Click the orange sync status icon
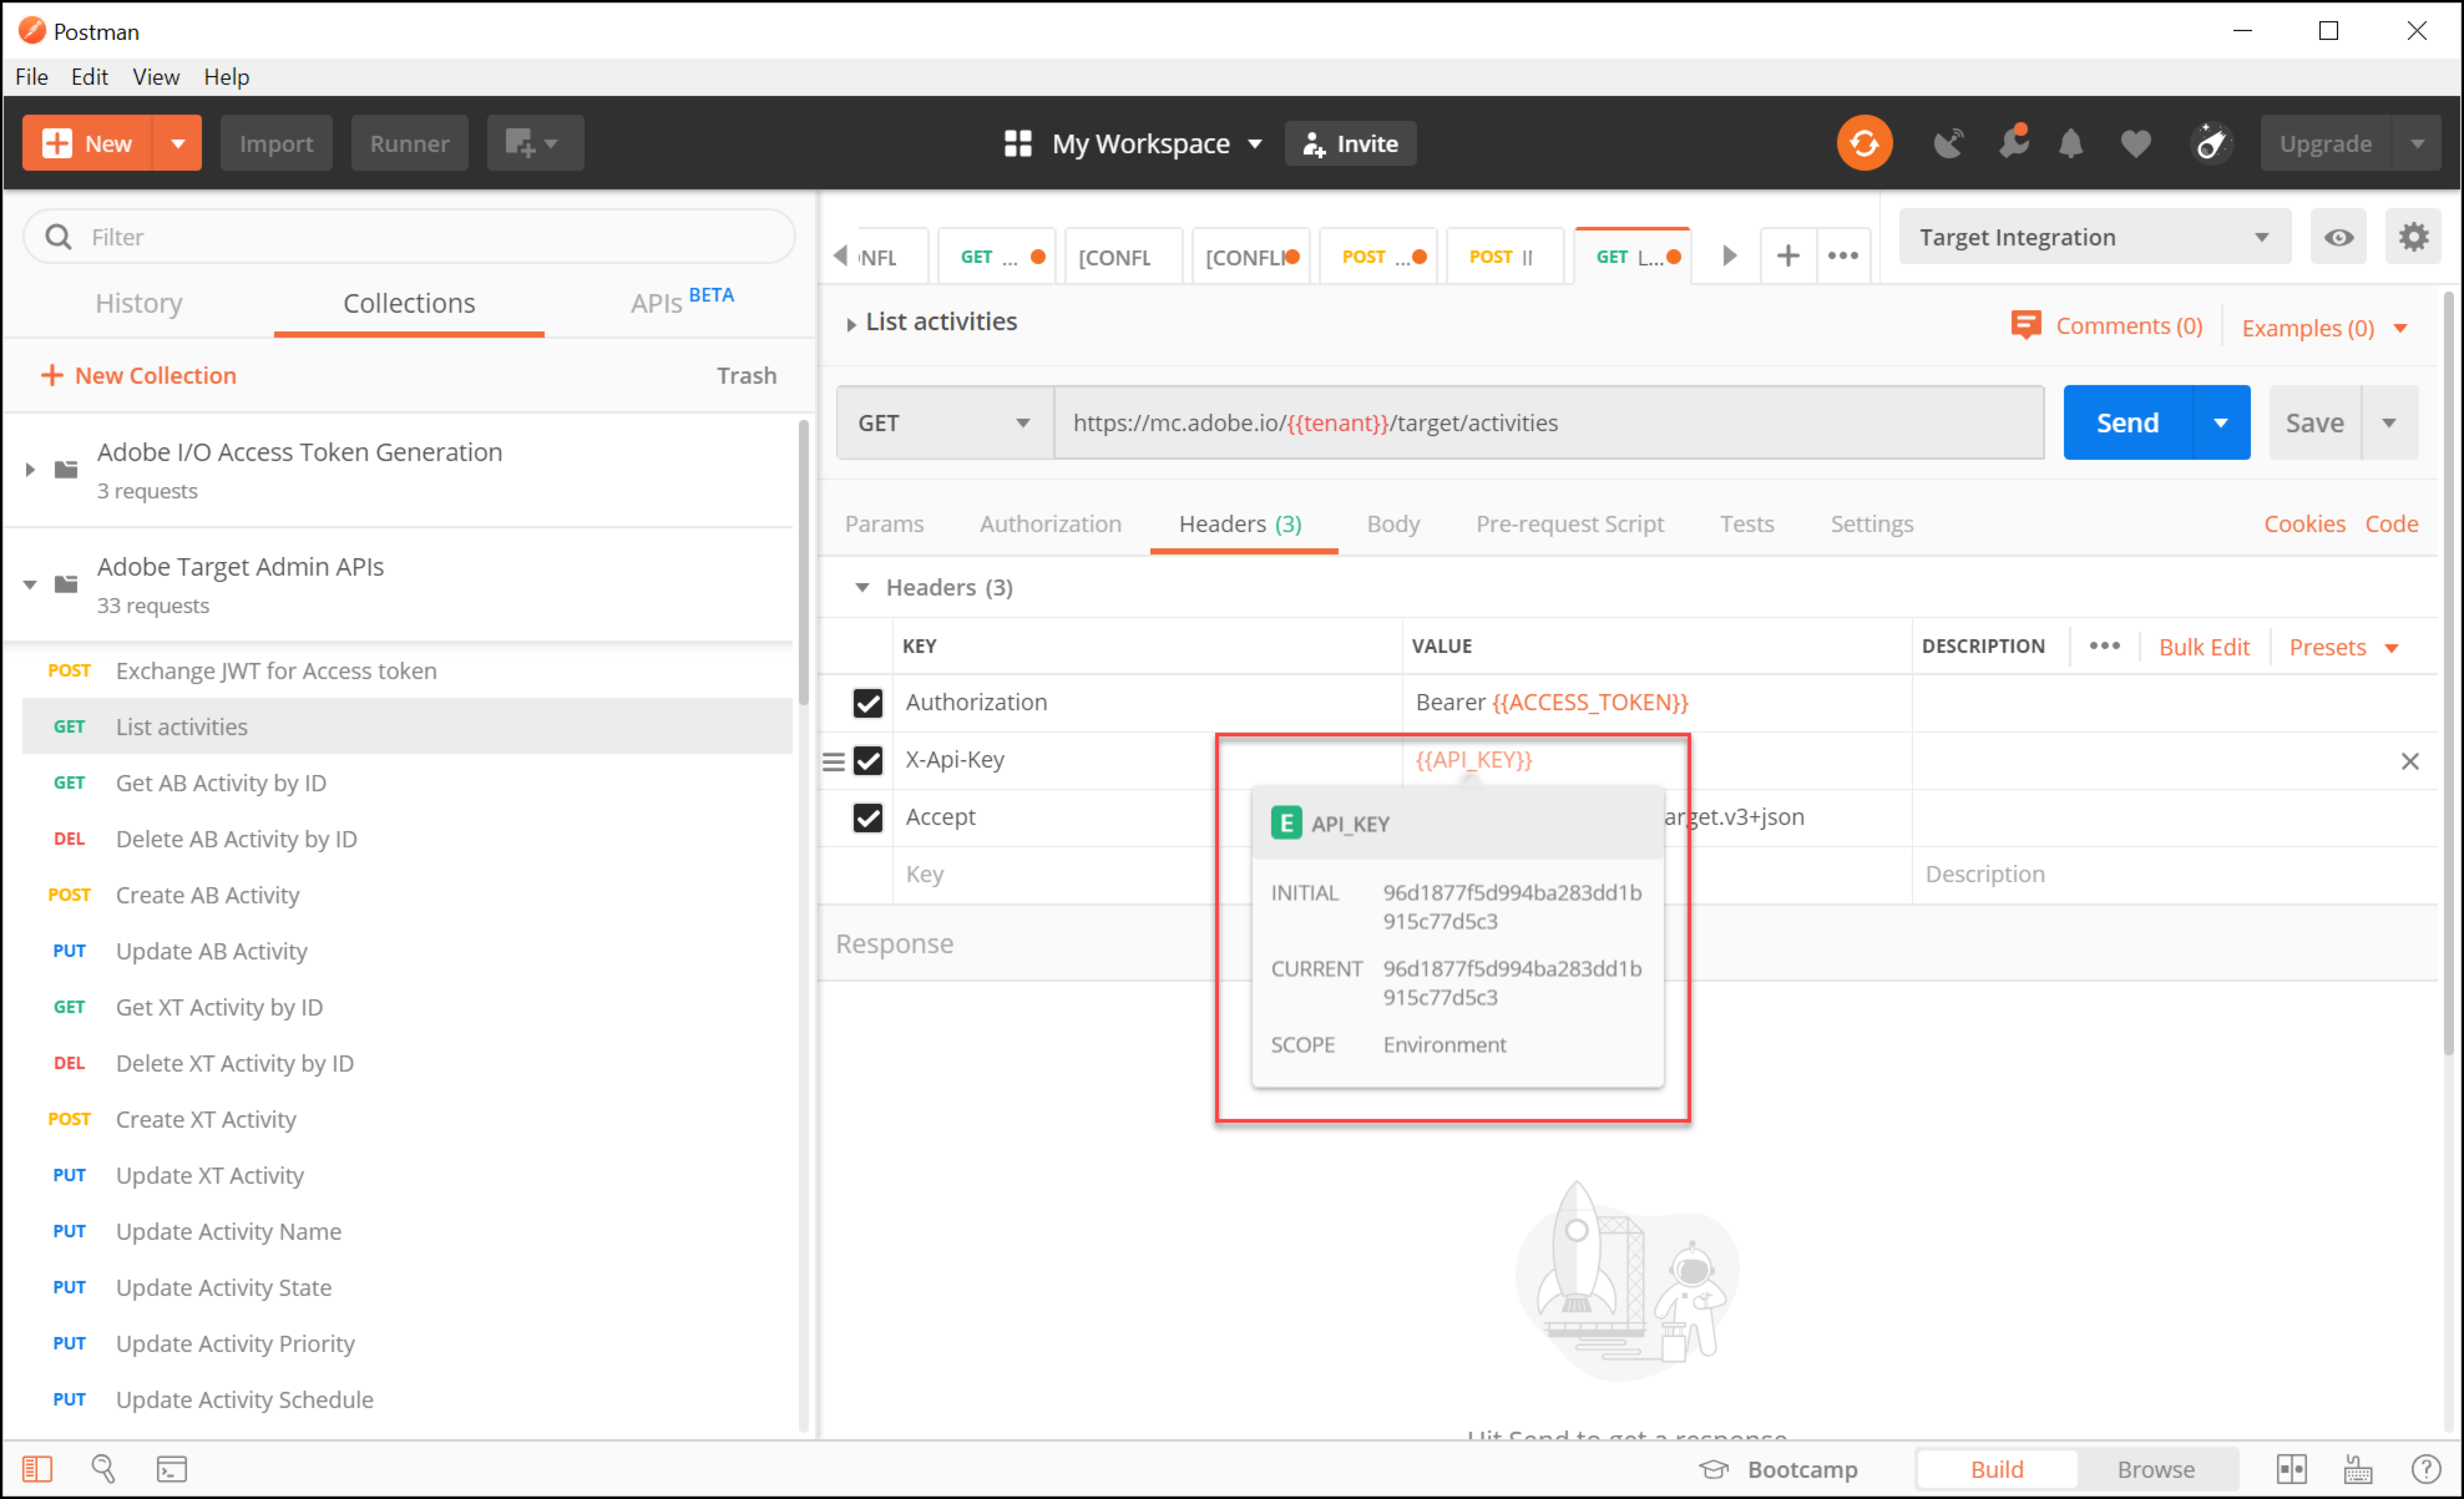 coord(1864,143)
